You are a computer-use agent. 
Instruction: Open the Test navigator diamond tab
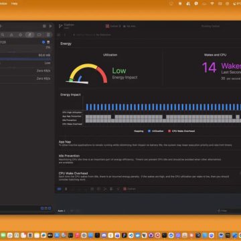[20, 35]
